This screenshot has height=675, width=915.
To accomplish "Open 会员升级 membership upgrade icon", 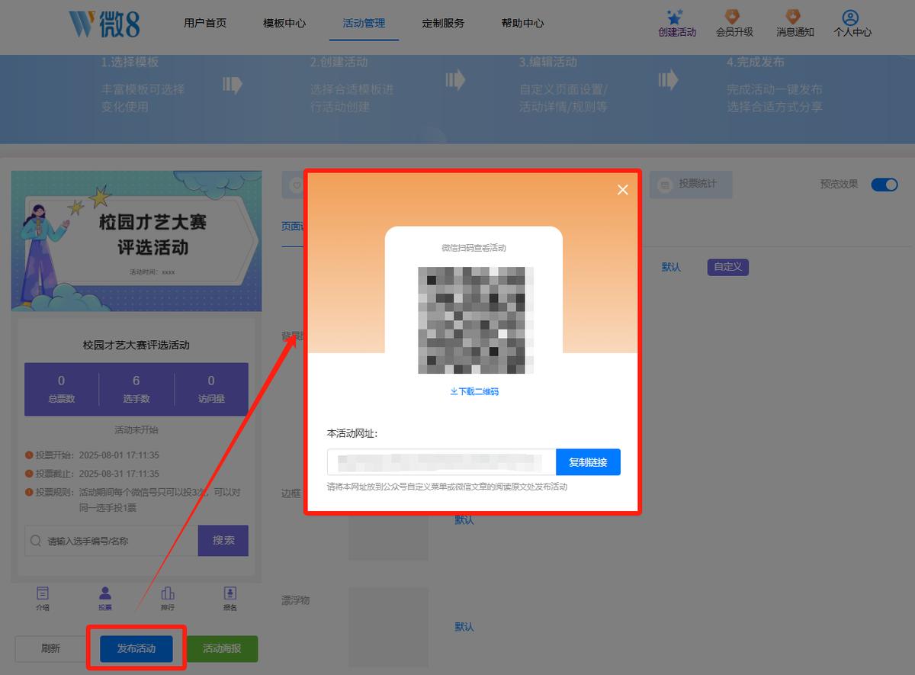I will pos(733,17).
